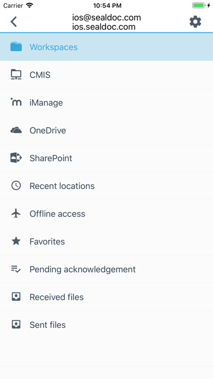Click the blue Workspaces folder icon
This screenshot has width=213, height=379.
tap(16, 47)
